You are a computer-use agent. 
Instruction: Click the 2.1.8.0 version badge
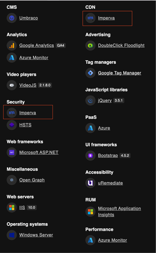tap(45, 85)
